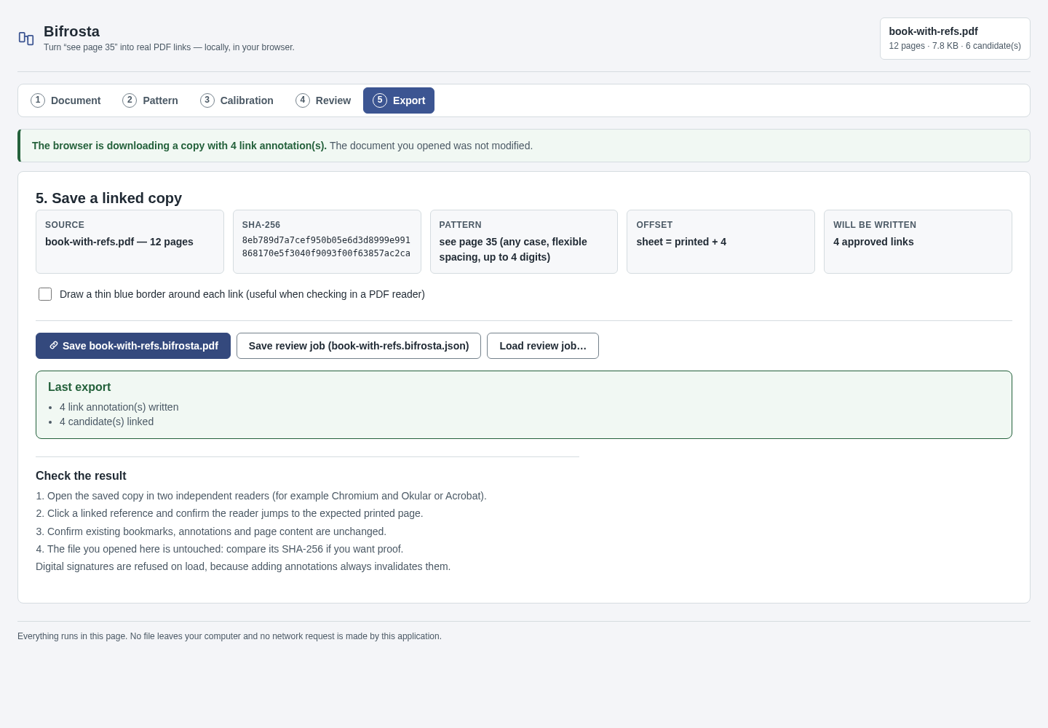Click the book-with-refs.pdf file name in header
This screenshot has height=728, width=1048.
(933, 31)
